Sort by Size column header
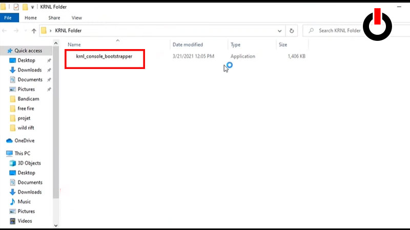 coord(283,44)
